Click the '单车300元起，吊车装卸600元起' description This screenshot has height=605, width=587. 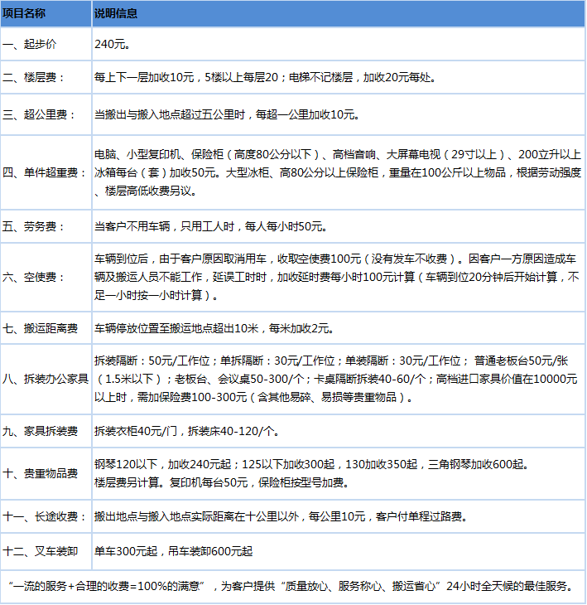click(x=173, y=551)
